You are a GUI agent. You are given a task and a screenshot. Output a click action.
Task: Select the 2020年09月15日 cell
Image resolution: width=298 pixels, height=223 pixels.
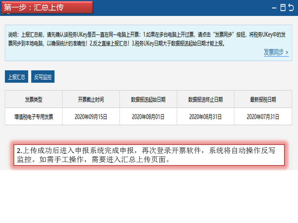click(x=91, y=116)
